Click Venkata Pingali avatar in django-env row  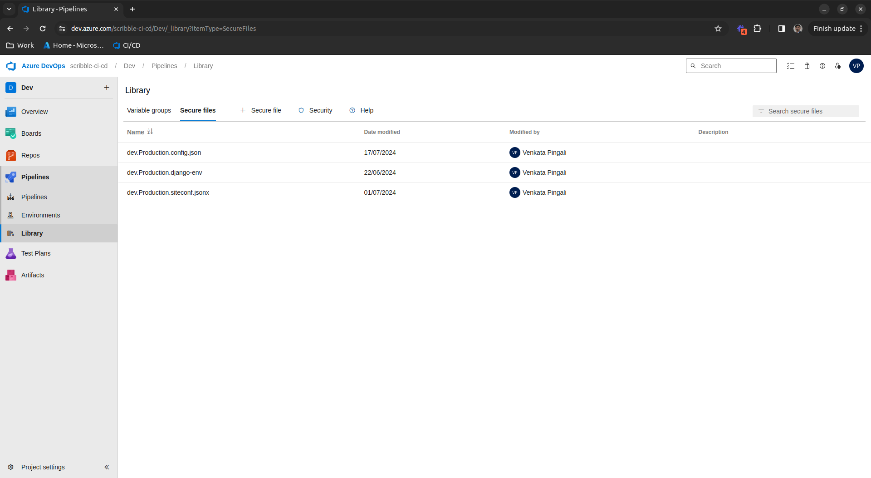pyautogui.click(x=514, y=172)
